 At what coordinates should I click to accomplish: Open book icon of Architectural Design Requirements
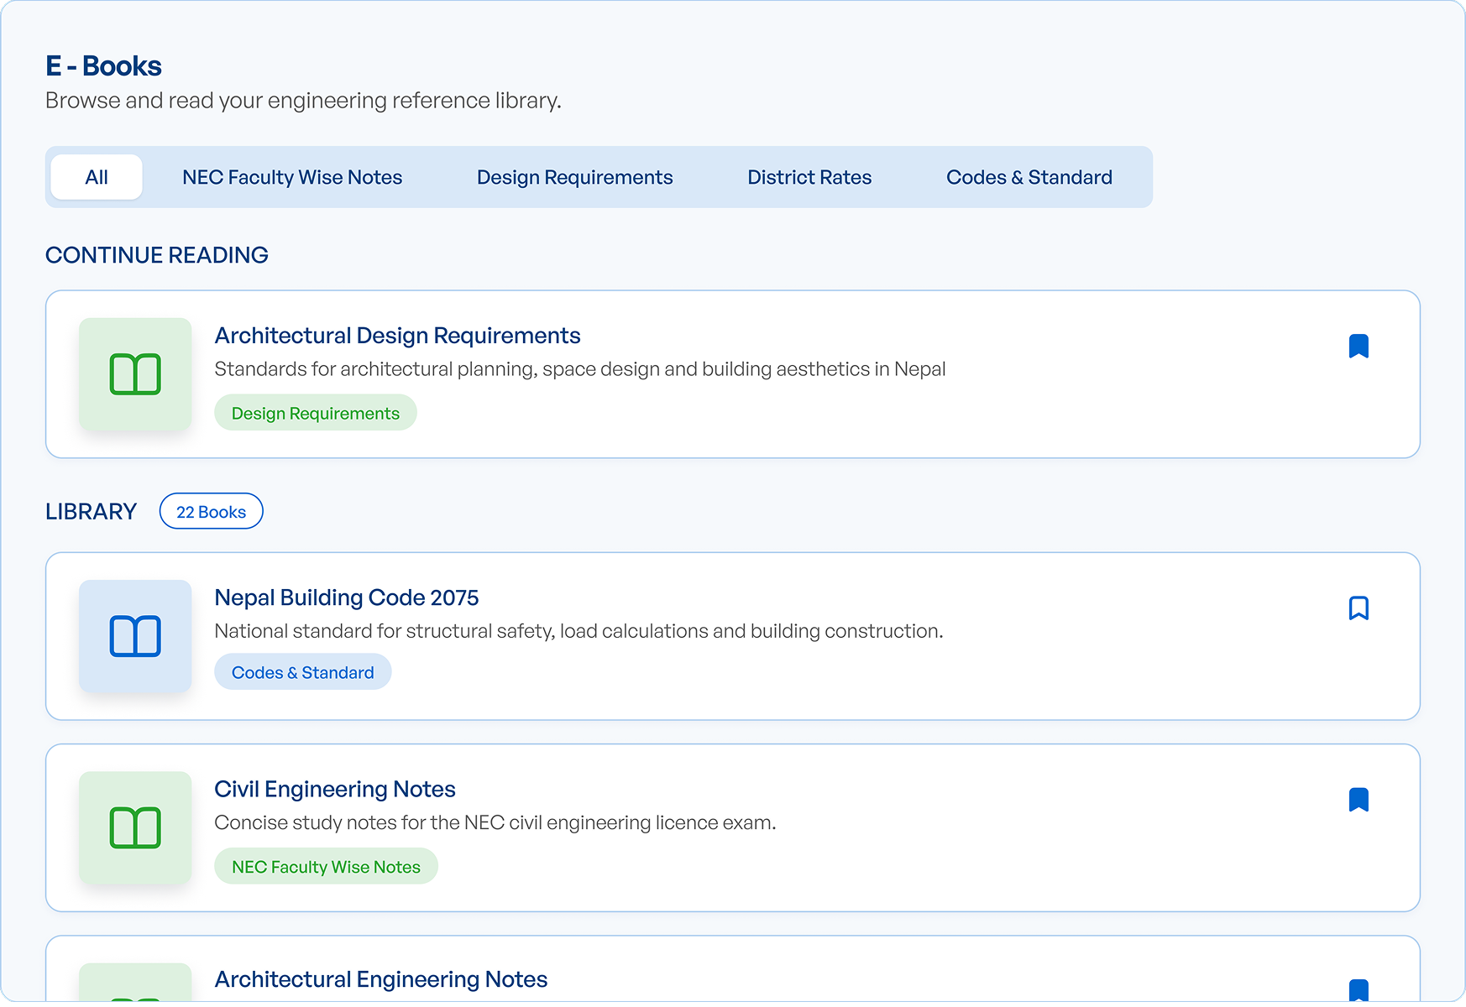135,374
